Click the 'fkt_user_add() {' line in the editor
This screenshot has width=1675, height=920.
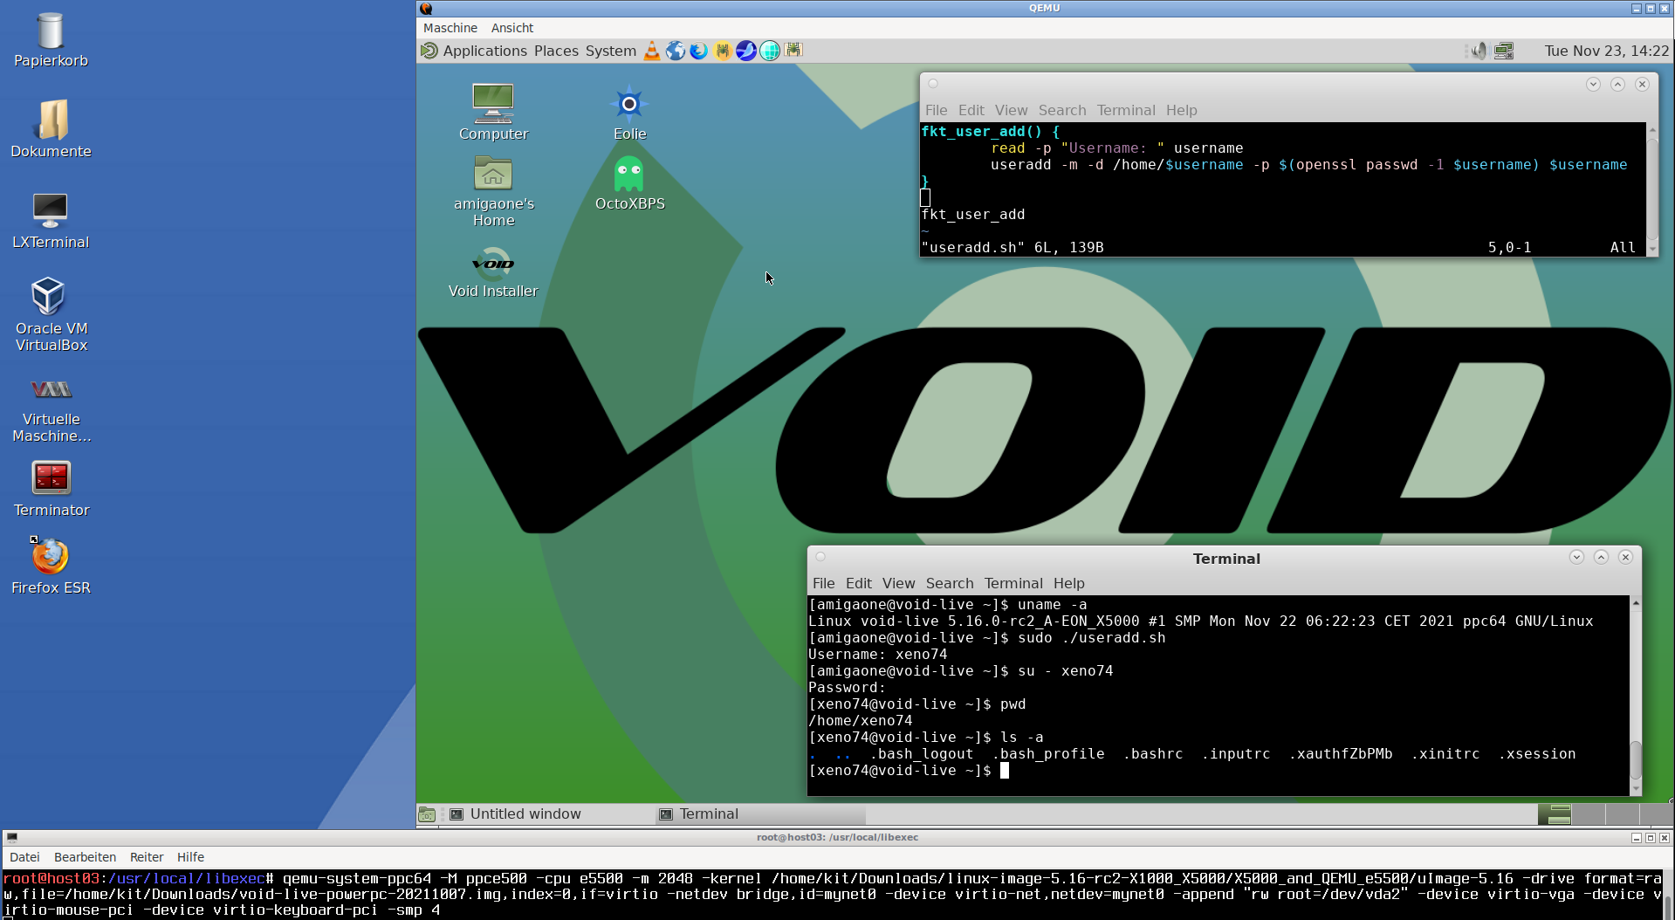click(990, 132)
